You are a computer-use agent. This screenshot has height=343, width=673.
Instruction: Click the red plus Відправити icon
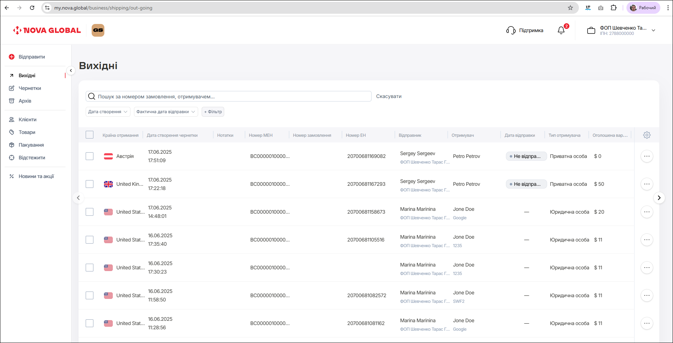coord(12,57)
